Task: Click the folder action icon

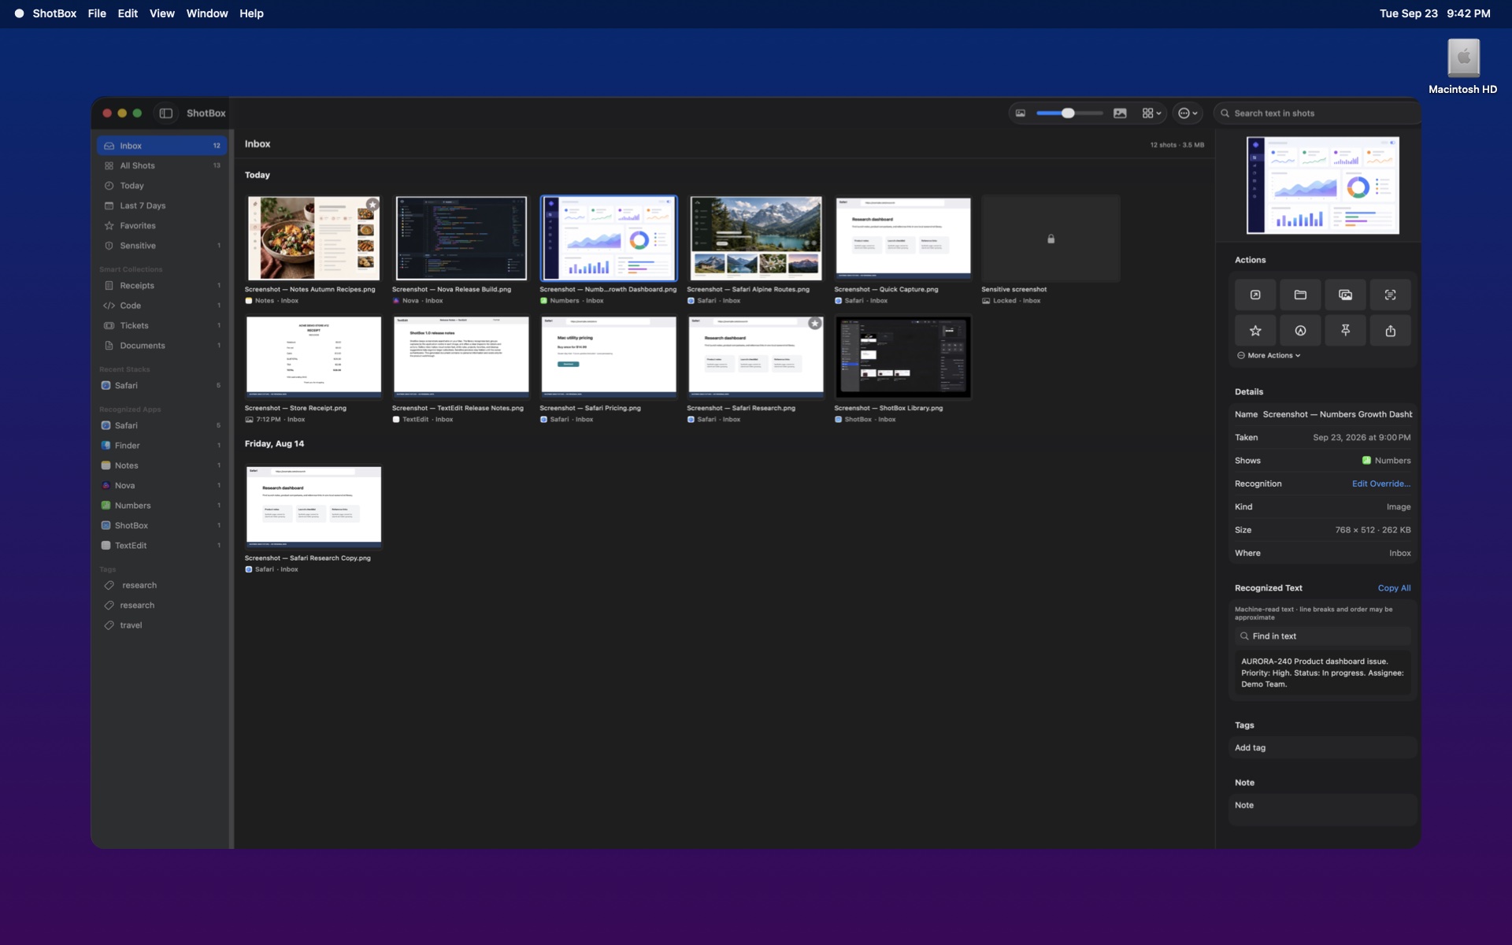Action: point(1300,295)
